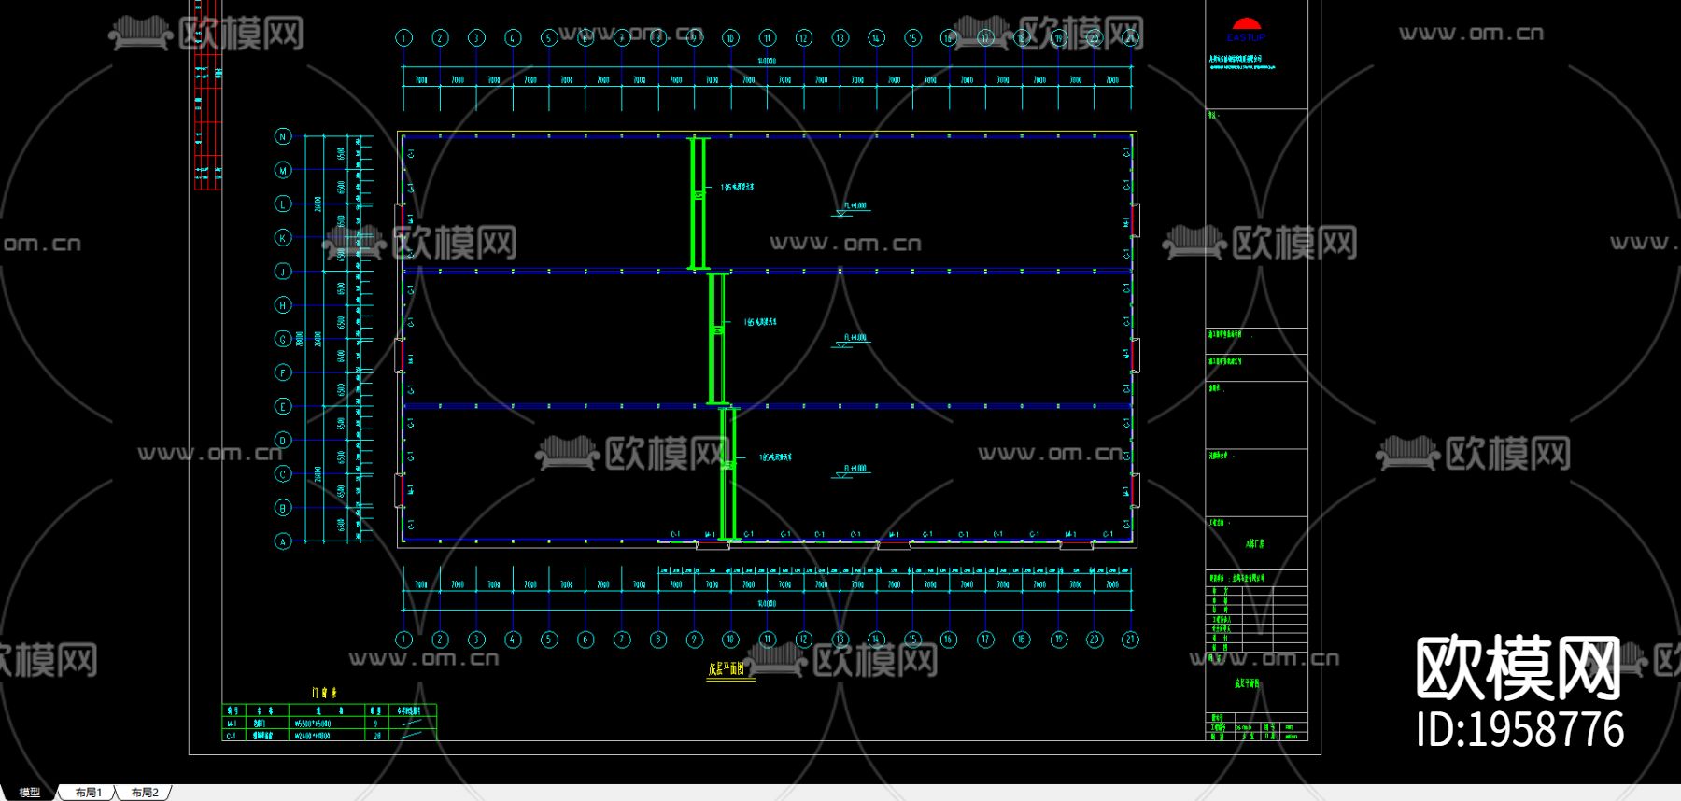Screen dimensions: 1681x801
Task: Click the EASTUP logo in the title block
Action: click(x=1246, y=30)
